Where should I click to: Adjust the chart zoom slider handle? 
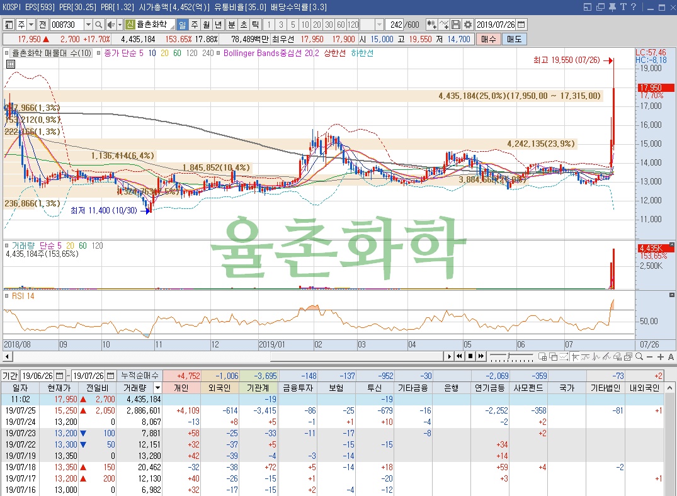[x=509, y=356]
